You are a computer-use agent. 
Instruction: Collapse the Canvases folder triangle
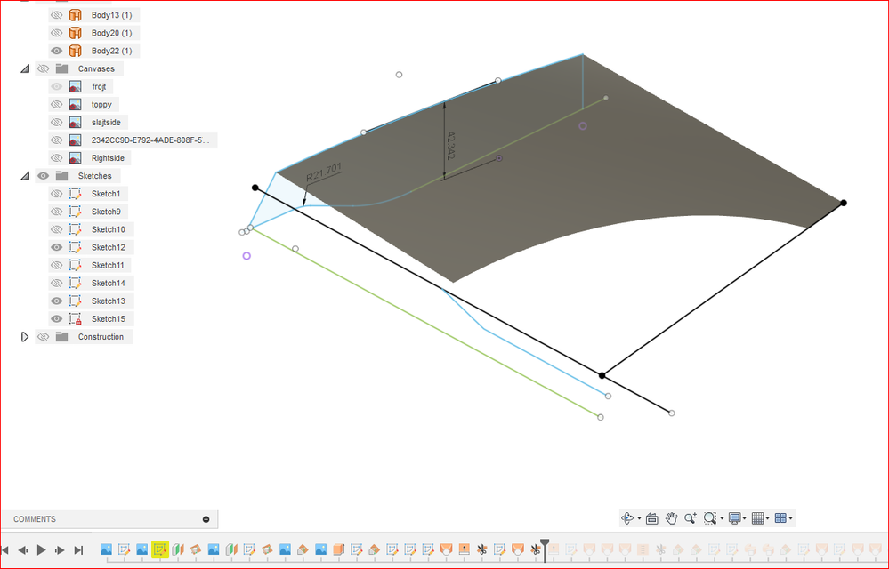click(x=24, y=68)
